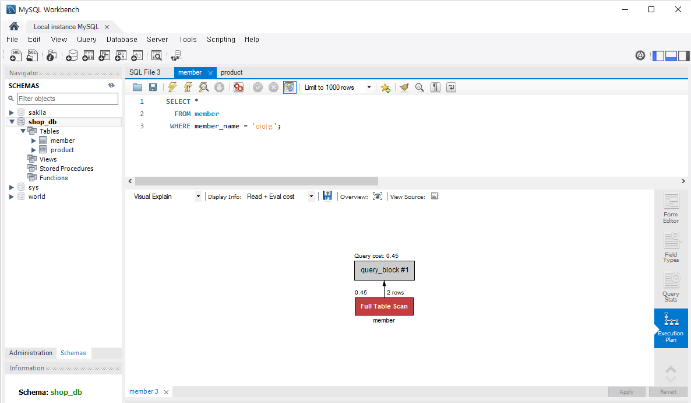Open a new SQL tab icon

[15, 55]
